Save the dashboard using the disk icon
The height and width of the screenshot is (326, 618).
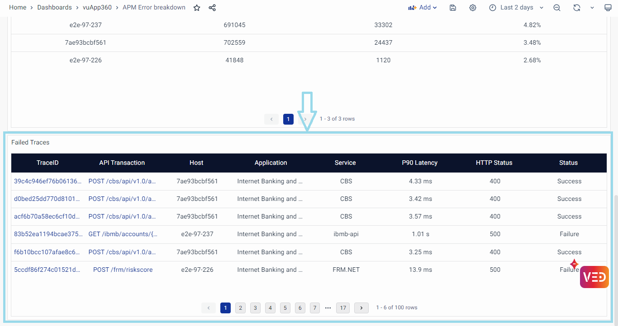[x=453, y=8]
